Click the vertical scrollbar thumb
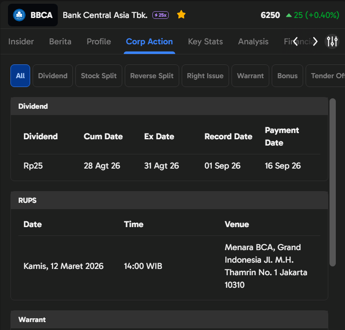Image resolution: width=345 pixels, height=330 pixels. tap(332, 182)
